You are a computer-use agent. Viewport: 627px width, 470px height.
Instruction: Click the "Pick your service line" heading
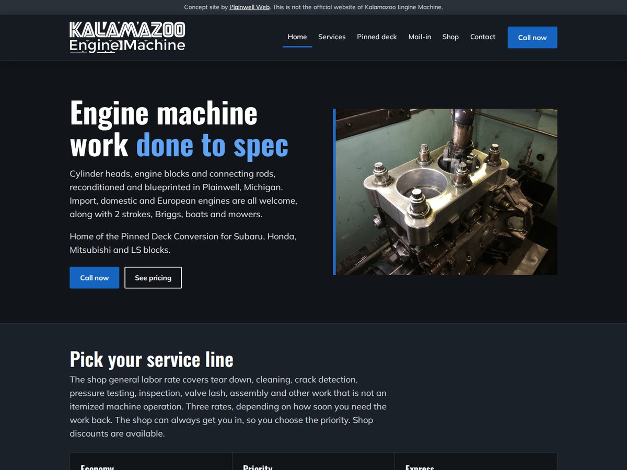pos(152,359)
